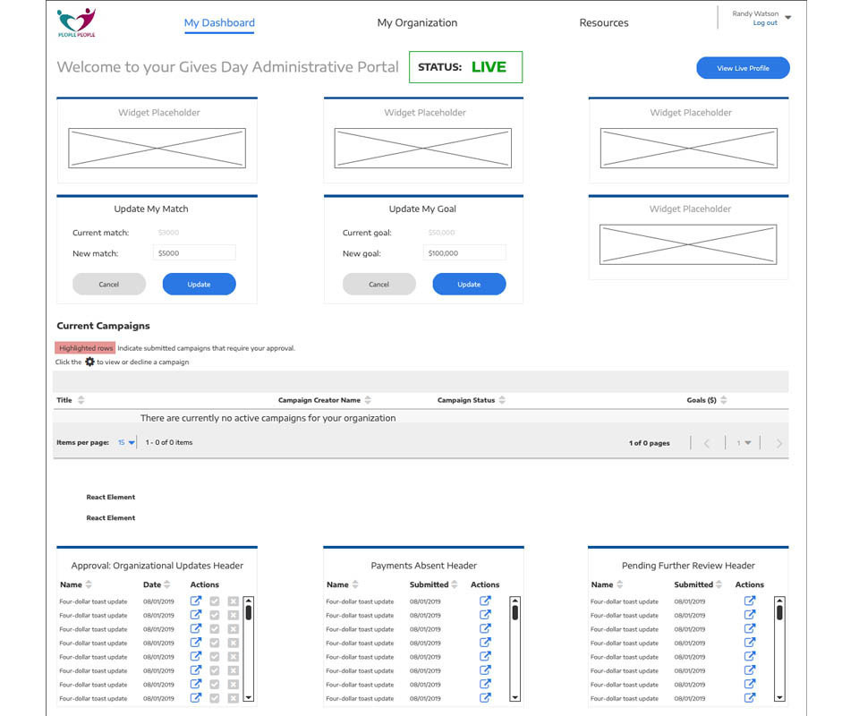This screenshot has height=716, width=859.
Task: Sort campaigns by Campaign Status
Action: [502, 400]
